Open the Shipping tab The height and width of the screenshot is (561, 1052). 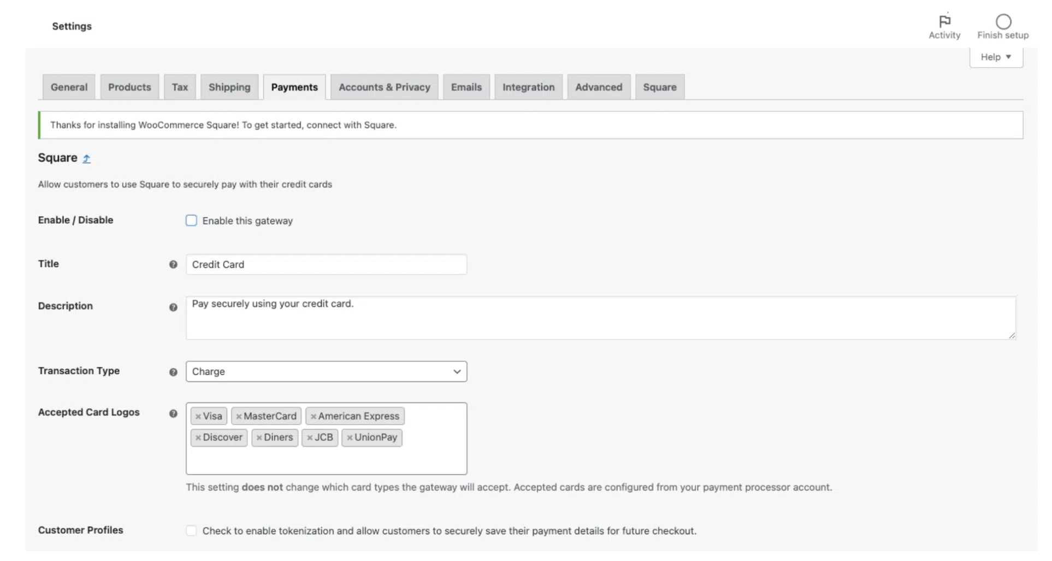[230, 87]
